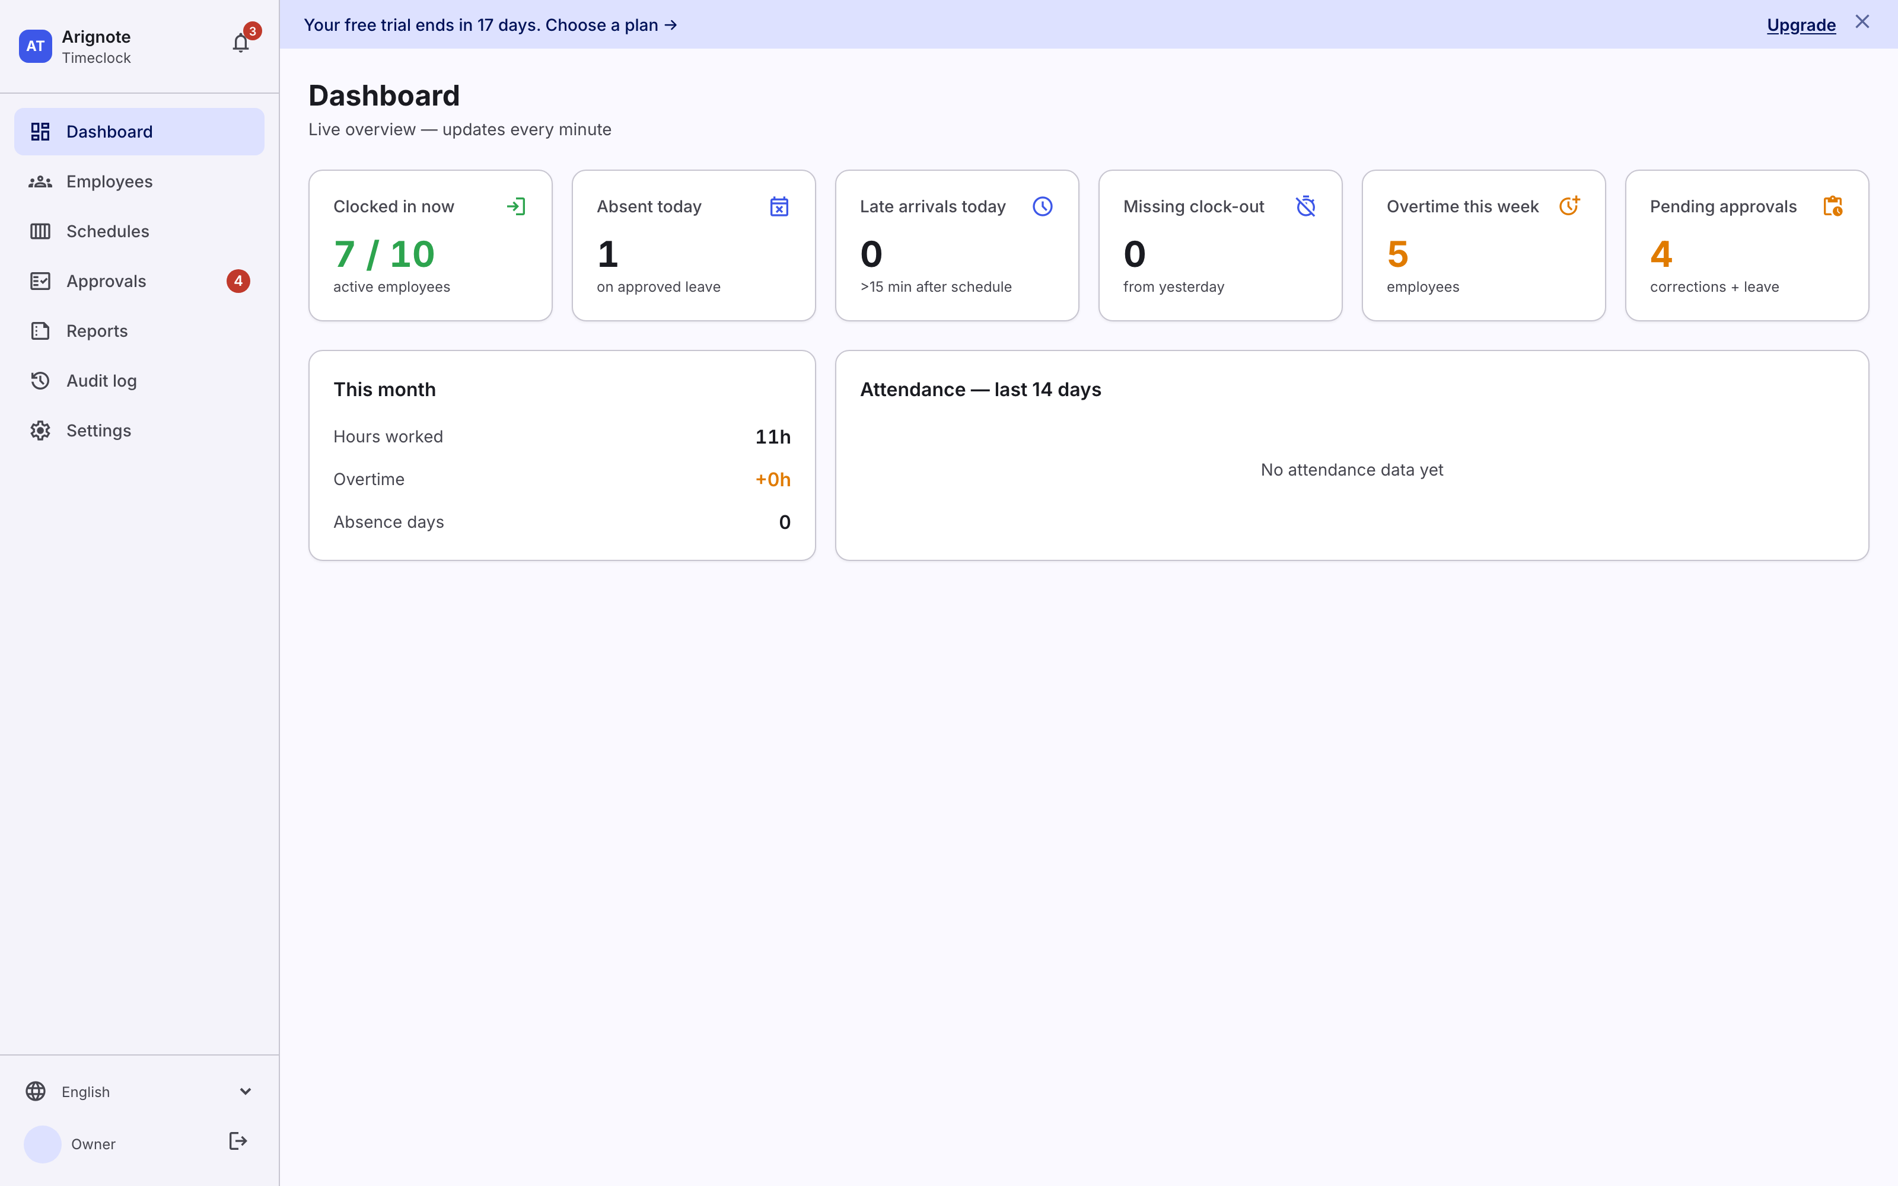Click "Attendance — last 14 days" title
Screen dimensions: 1898x1186
tap(980, 390)
